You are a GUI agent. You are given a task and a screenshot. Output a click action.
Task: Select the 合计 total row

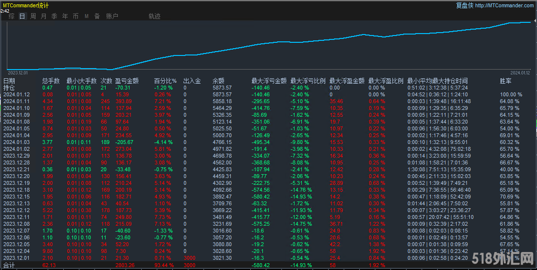(x=9, y=265)
